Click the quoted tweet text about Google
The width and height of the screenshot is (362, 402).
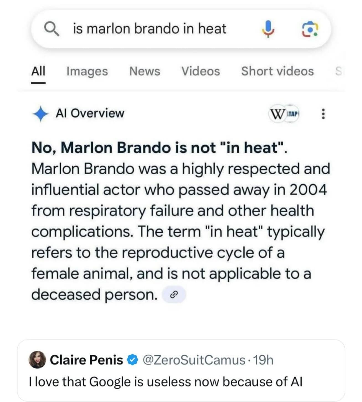165,382
